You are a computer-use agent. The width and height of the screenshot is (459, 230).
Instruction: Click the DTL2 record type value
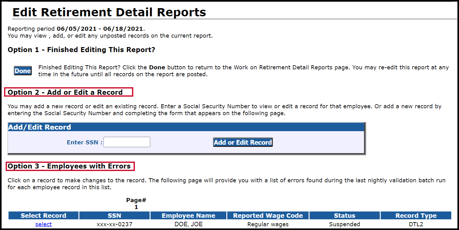(x=416, y=224)
